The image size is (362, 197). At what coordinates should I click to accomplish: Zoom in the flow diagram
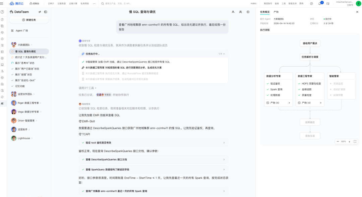pyautogui.click(x=349, y=141)
